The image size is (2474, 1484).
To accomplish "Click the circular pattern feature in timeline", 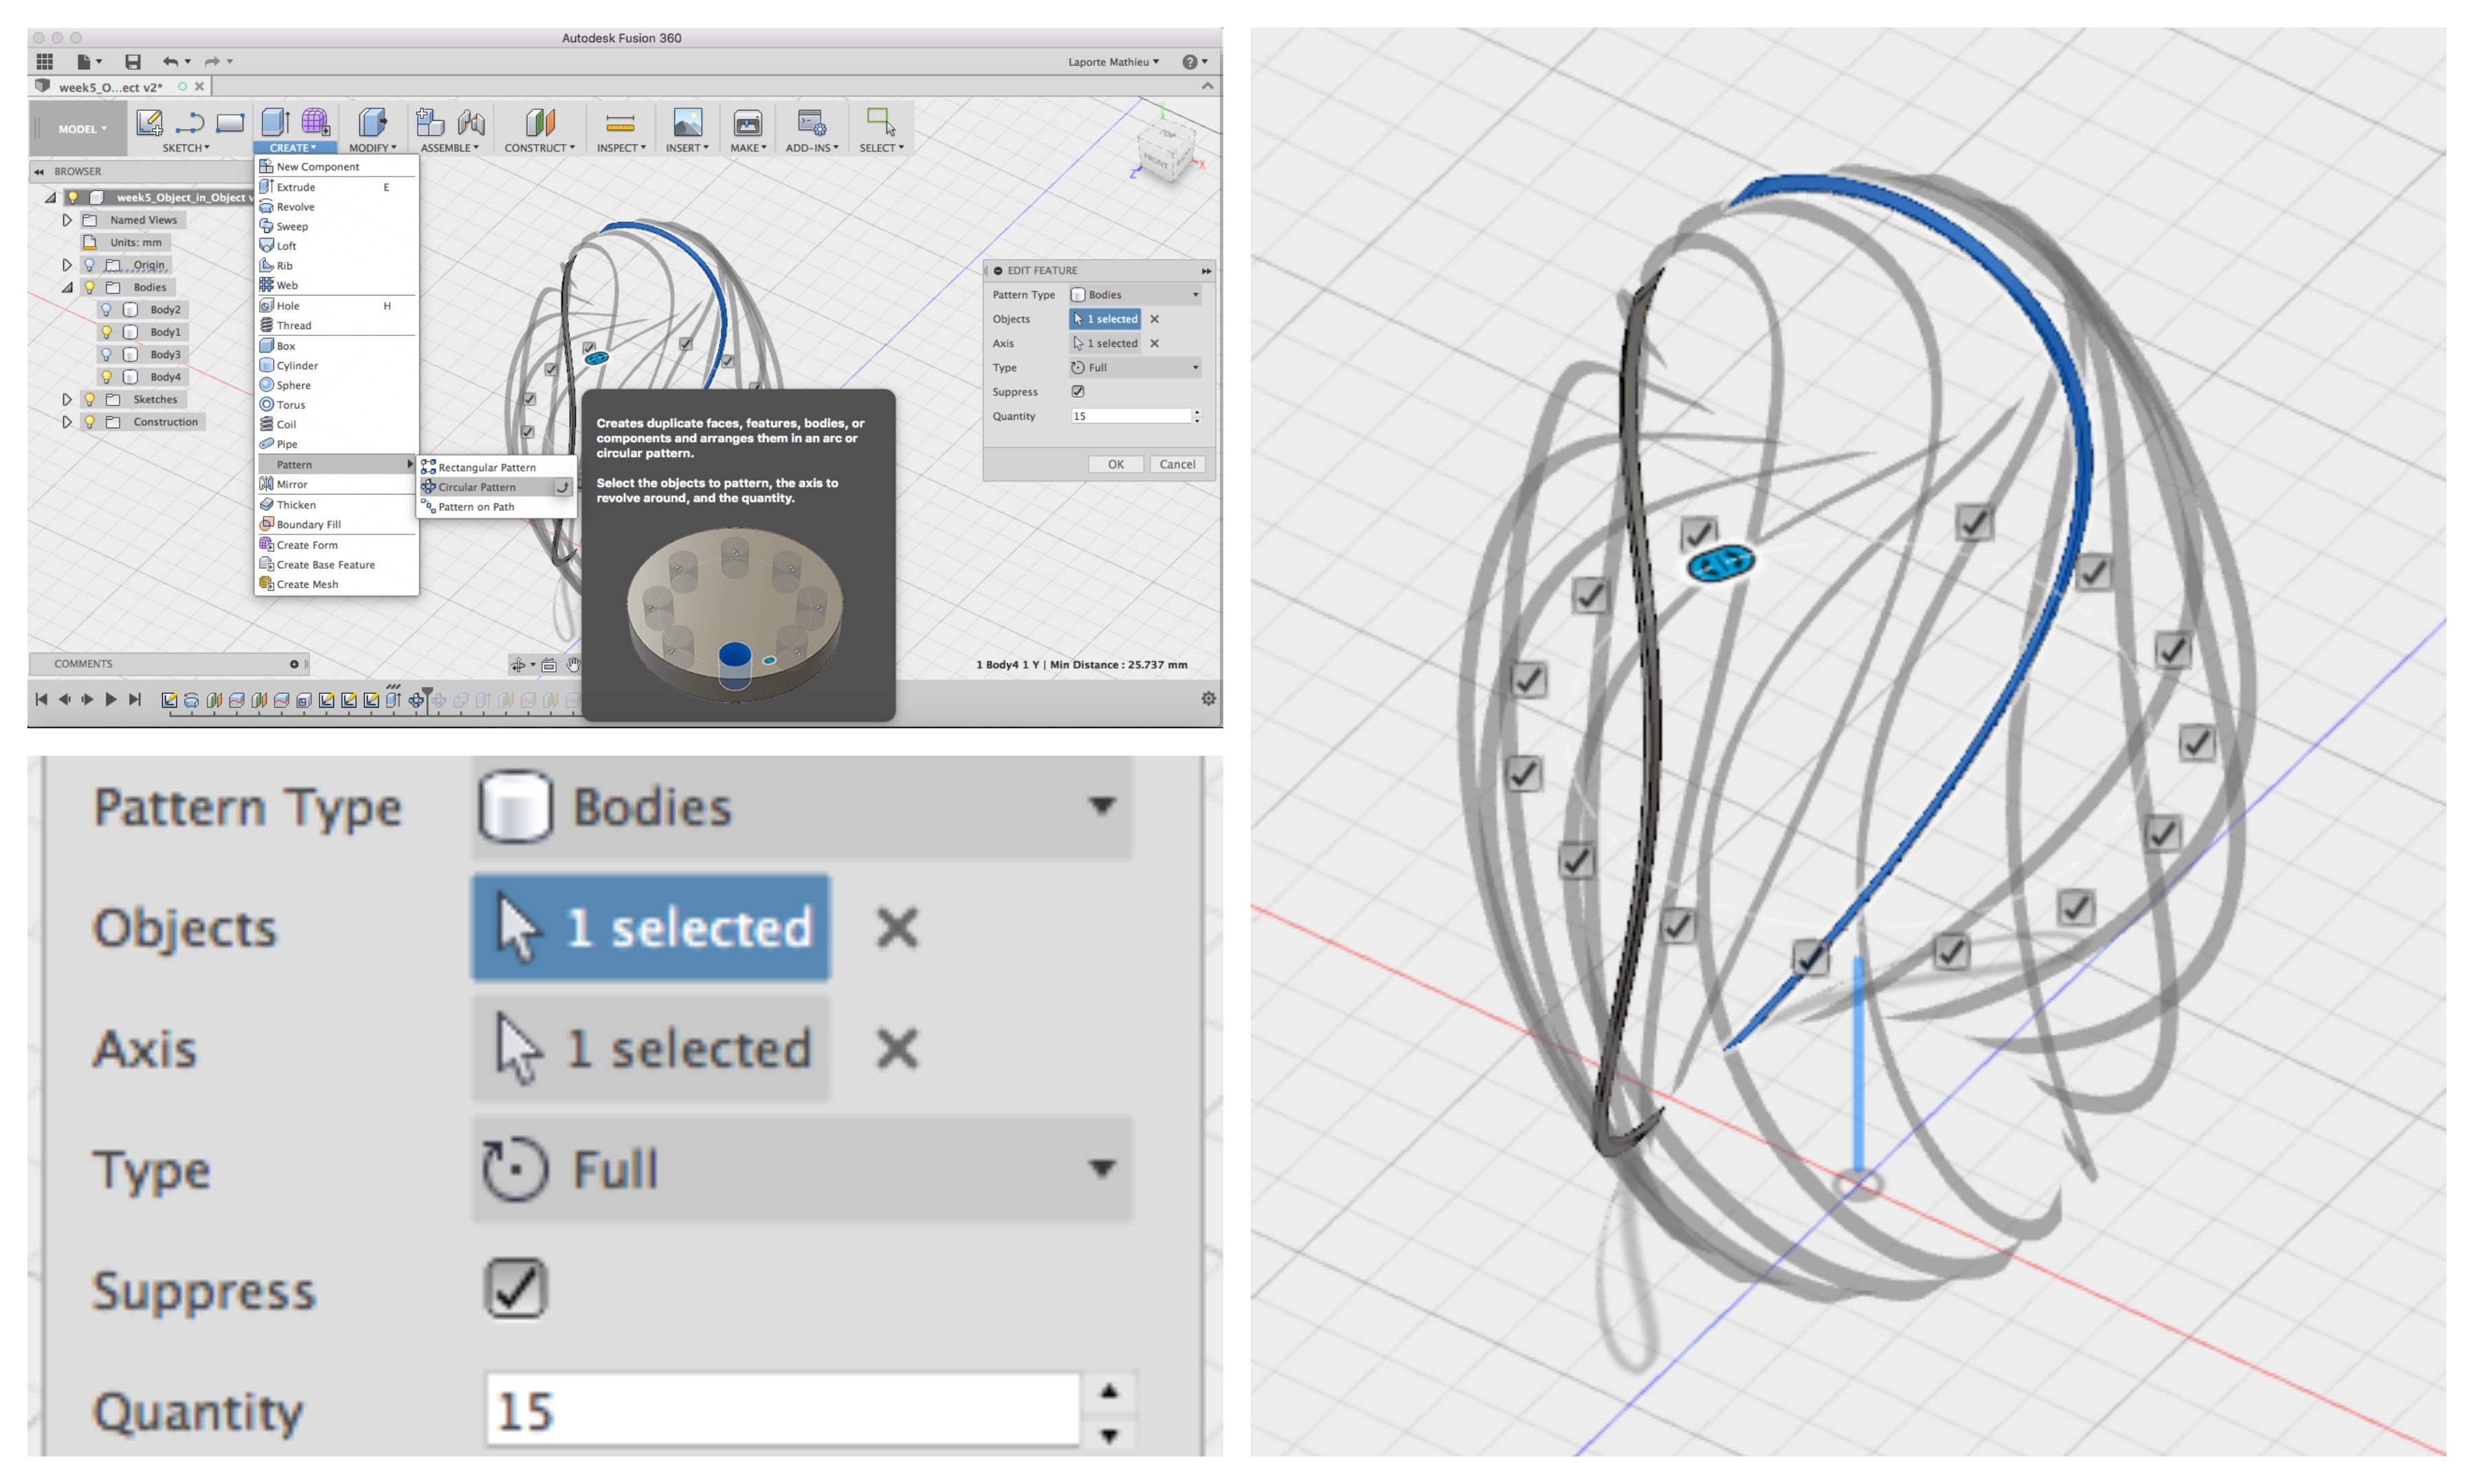I will tap(417, 701).
